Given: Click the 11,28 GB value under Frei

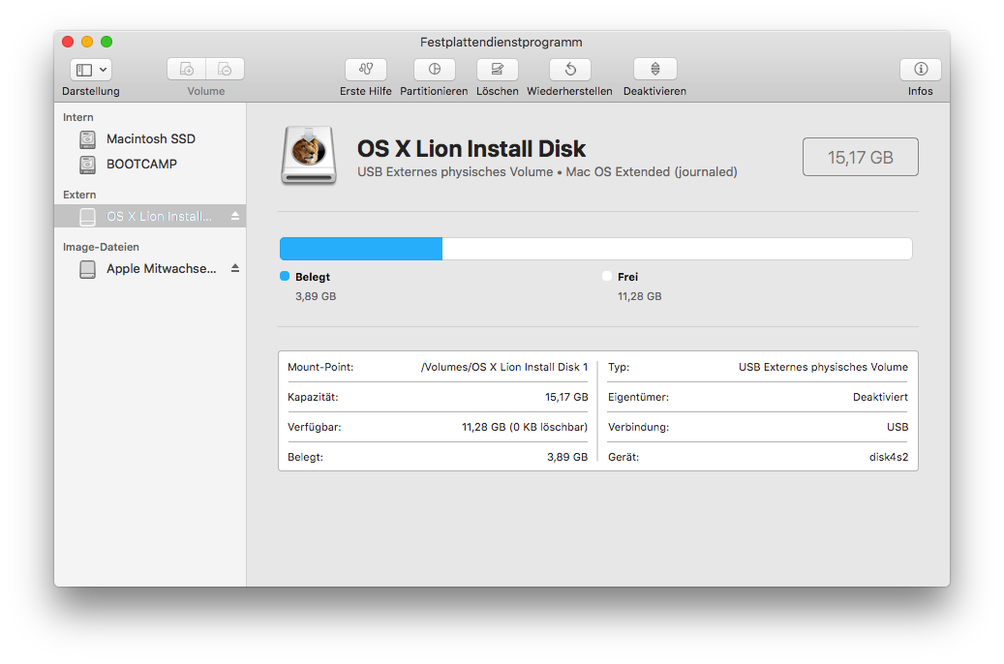Looking at the screenshot, I should 640,296.
